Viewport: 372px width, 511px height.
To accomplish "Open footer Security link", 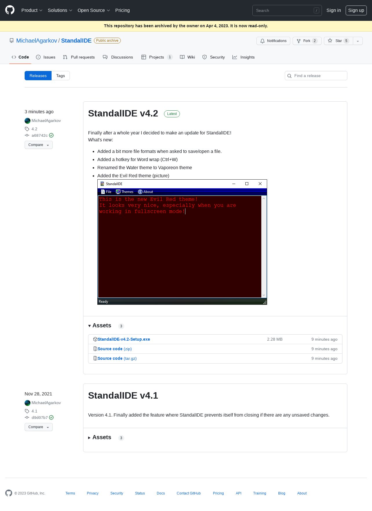I will [x=117, y=493].
